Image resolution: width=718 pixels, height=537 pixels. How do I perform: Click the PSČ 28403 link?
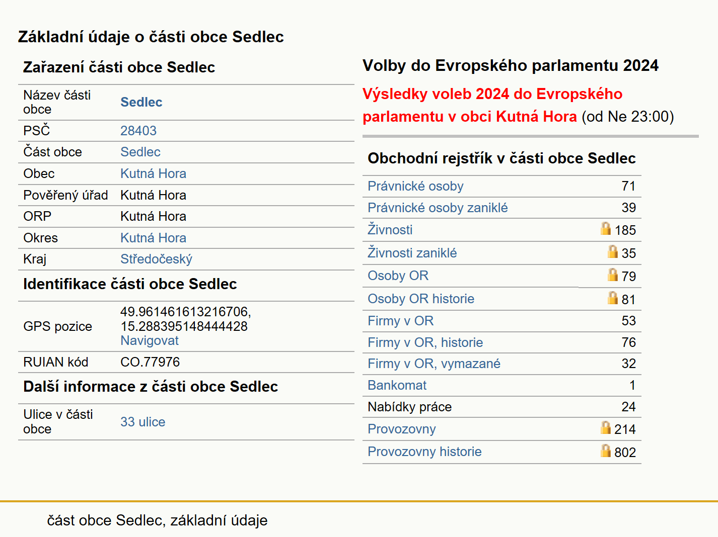138,131
